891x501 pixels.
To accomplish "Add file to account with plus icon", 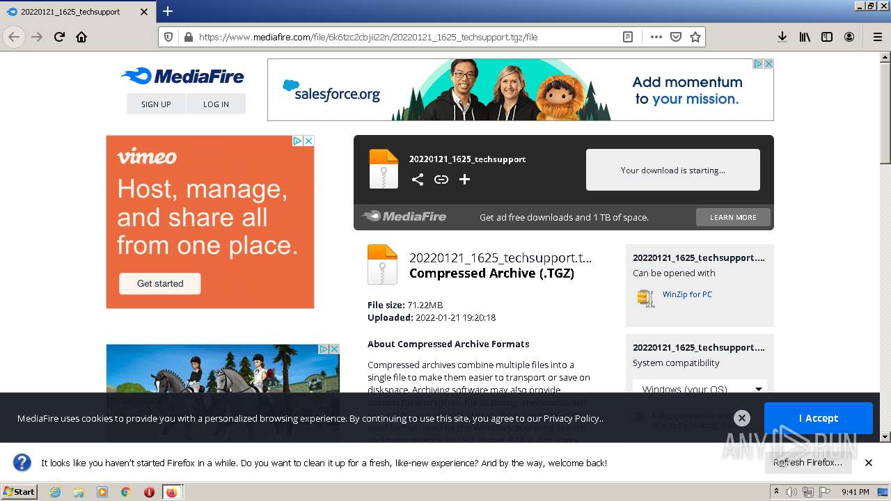I will click(x=464, y=180).
